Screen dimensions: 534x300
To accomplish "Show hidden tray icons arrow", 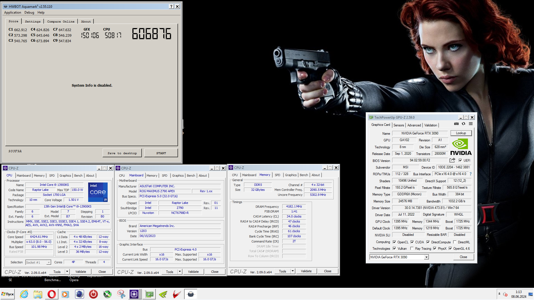I will [x=499, y=294].
